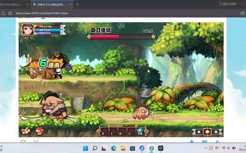Click the hero portrait avatar
The width and height of the screenshot is (246, 153).
coord(28,30)
